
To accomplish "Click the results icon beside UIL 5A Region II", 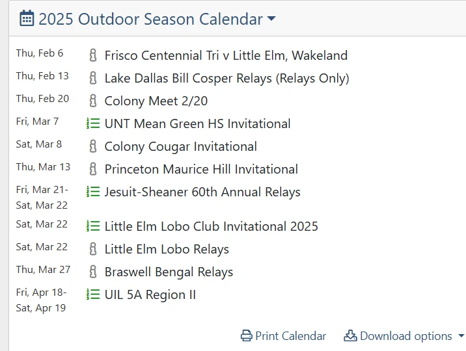I will tap(93, 294).
